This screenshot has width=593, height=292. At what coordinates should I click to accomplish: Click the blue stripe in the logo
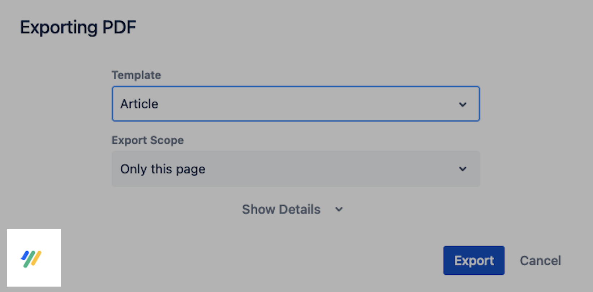[25, 256]
